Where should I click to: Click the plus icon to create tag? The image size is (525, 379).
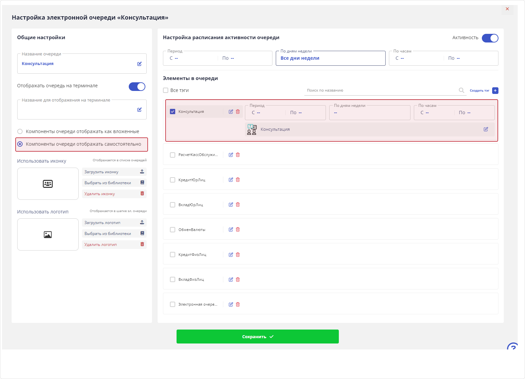coord(495,91)
